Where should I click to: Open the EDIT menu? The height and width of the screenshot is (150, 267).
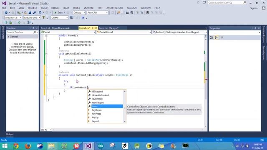coord(13,8)
